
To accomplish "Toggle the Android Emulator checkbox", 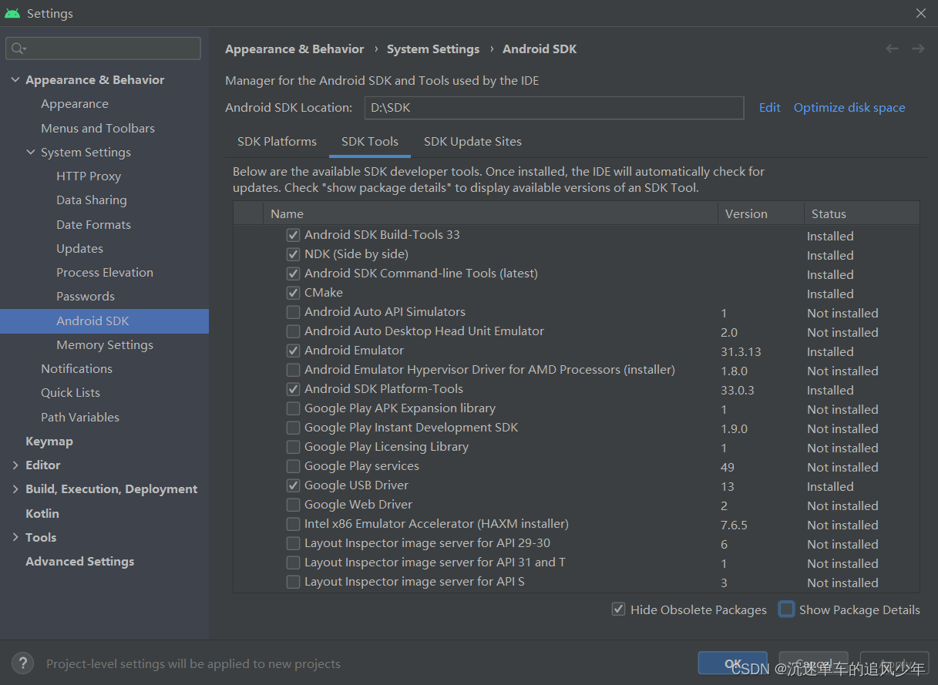I will [293, 351].
